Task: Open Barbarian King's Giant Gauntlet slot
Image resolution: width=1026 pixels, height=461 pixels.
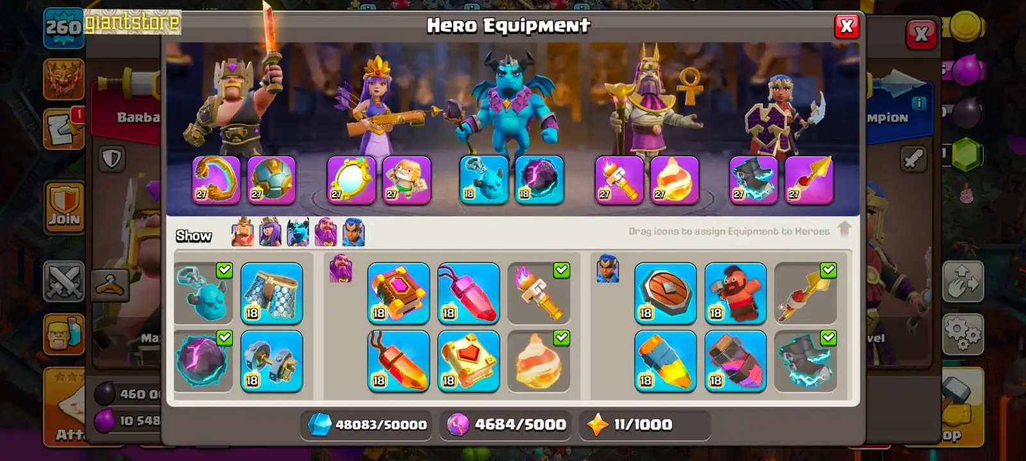Action: point(216,180)
